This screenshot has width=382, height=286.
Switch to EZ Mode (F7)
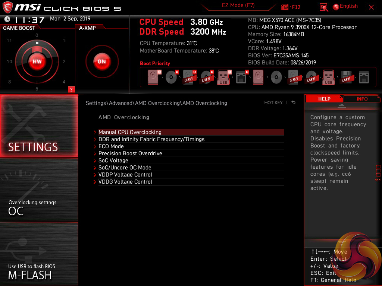point(238,5)
